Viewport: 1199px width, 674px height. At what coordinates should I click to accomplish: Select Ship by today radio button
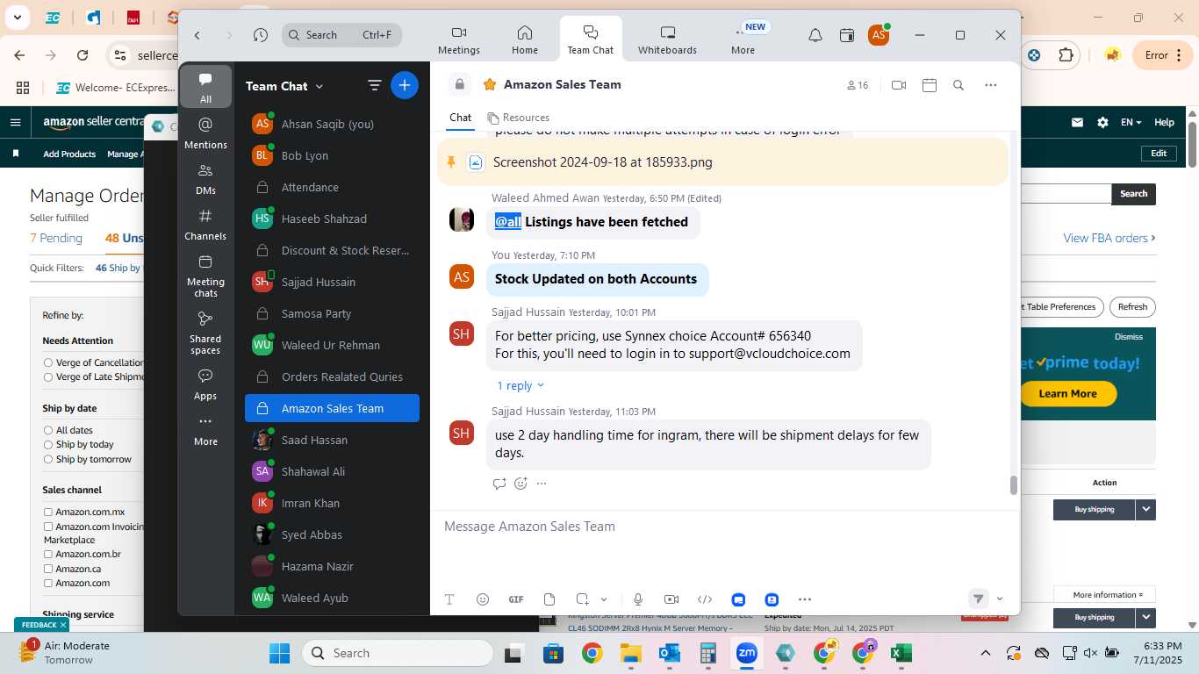click(48, 444)
